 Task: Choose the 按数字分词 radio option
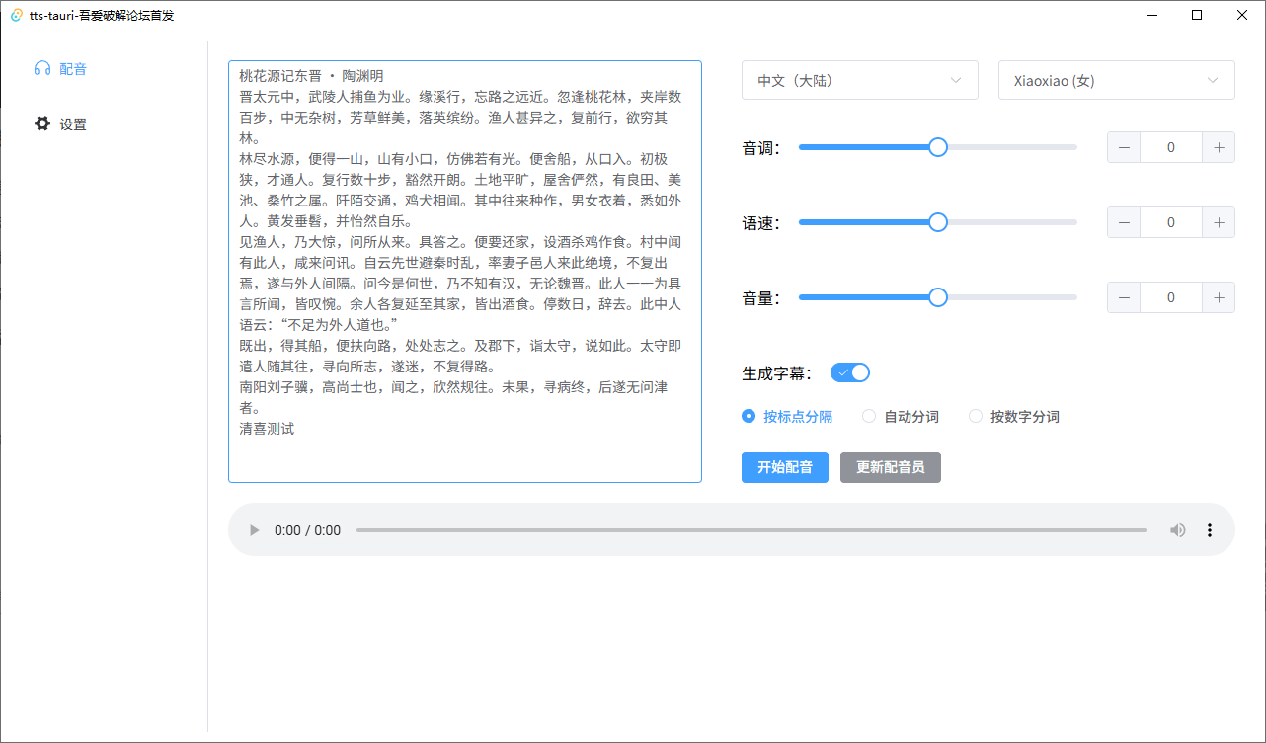pyautogui.click(x=976, y=416)
